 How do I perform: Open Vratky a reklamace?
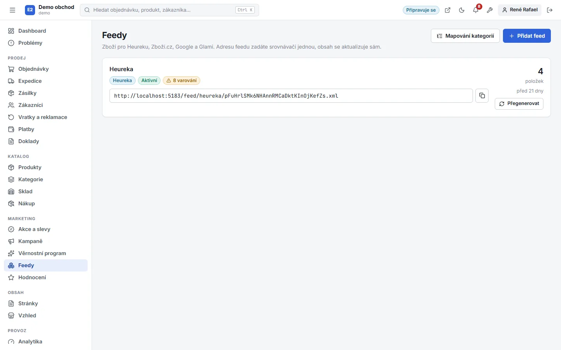pos(46,117)
